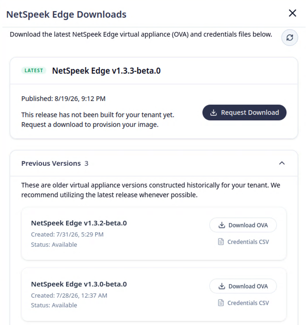
Task: Click the file icon next to v1.3.2-beta.0 Credentials CSV
Action: (221, 242)
